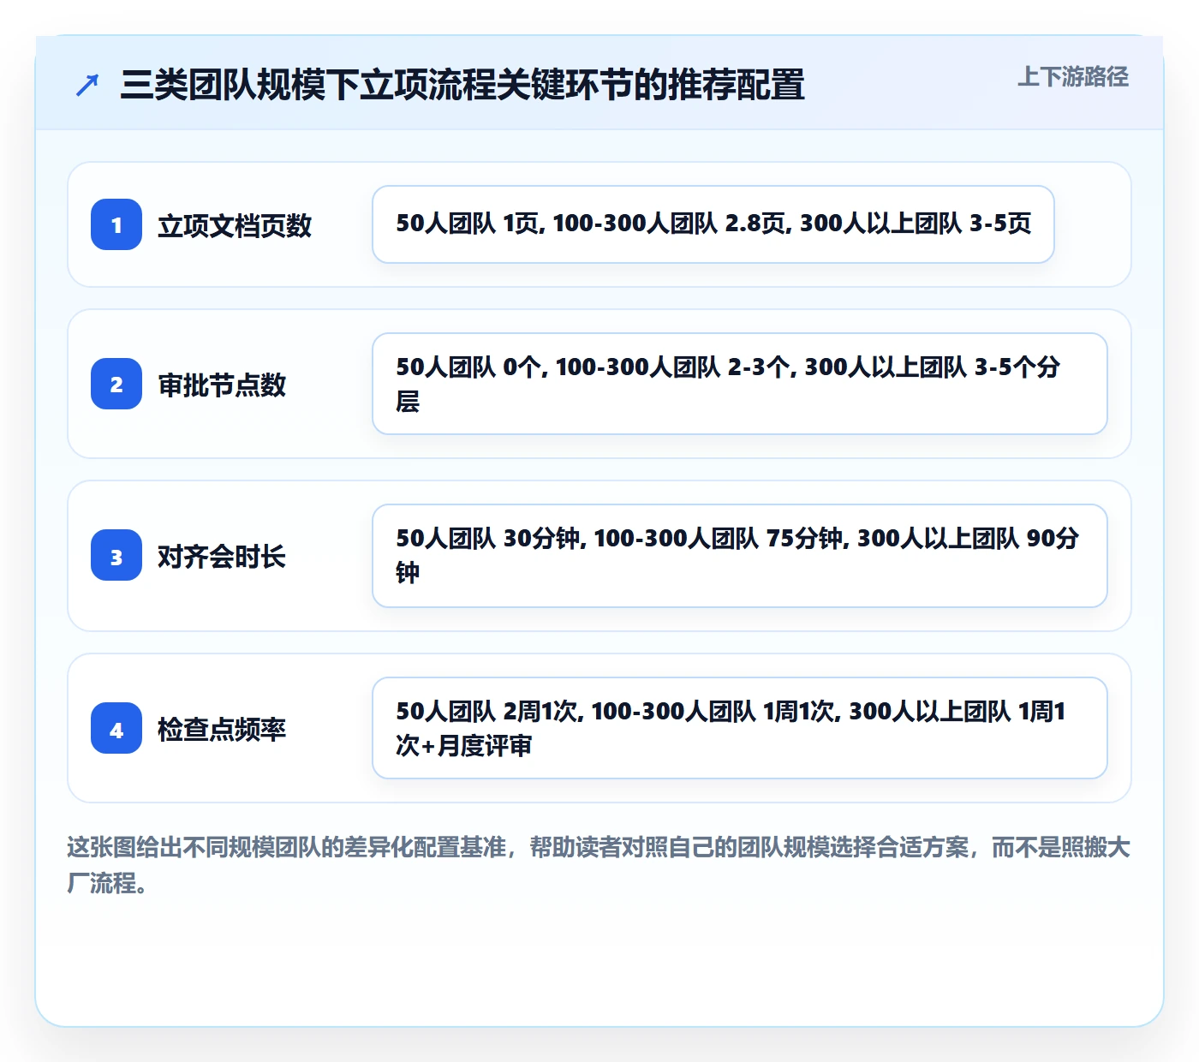Click number badge 1 for 立项文档页数
Screen dimensions: 1199x1062
pyautogui.click(x=116, y=224)
